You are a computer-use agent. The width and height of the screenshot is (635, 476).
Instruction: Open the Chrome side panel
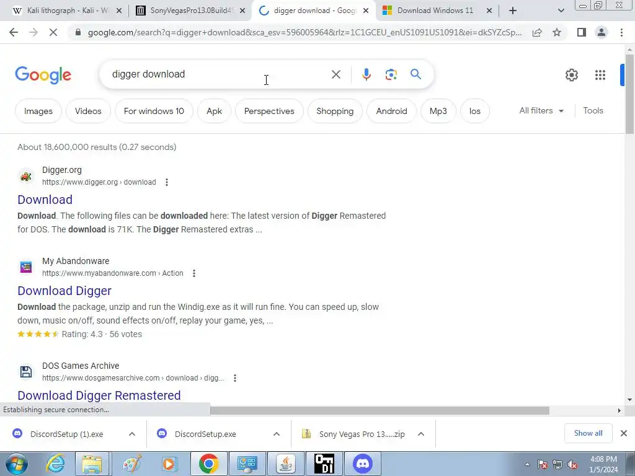pyautogui.click(x=582, y=32)
